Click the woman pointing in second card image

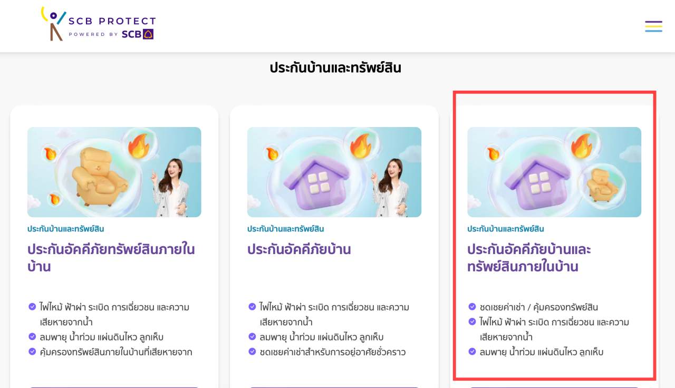click(392, 187)
